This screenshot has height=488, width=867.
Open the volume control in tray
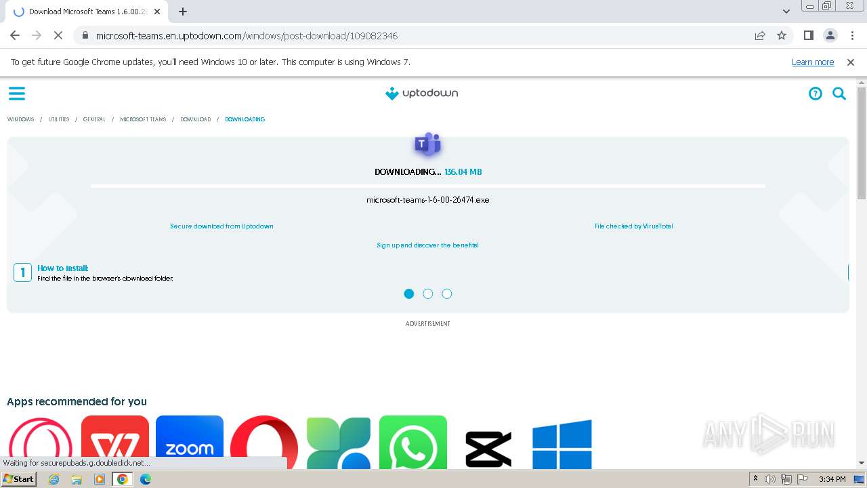pos(770,479)
